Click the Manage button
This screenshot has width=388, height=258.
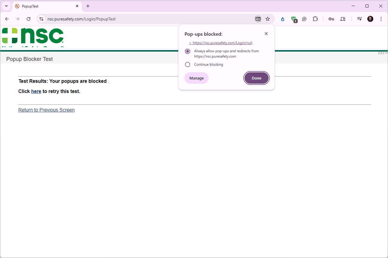pyautogui.click(x=197, y=78)
